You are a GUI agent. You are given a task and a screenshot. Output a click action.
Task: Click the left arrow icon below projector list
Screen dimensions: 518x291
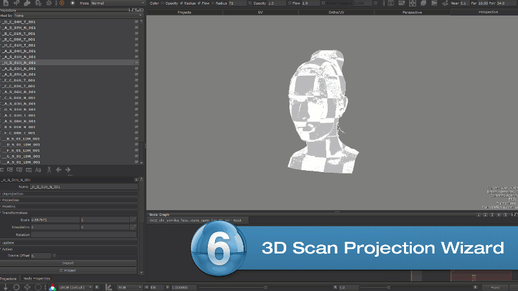pyautogui.click(x=59, y=169)
